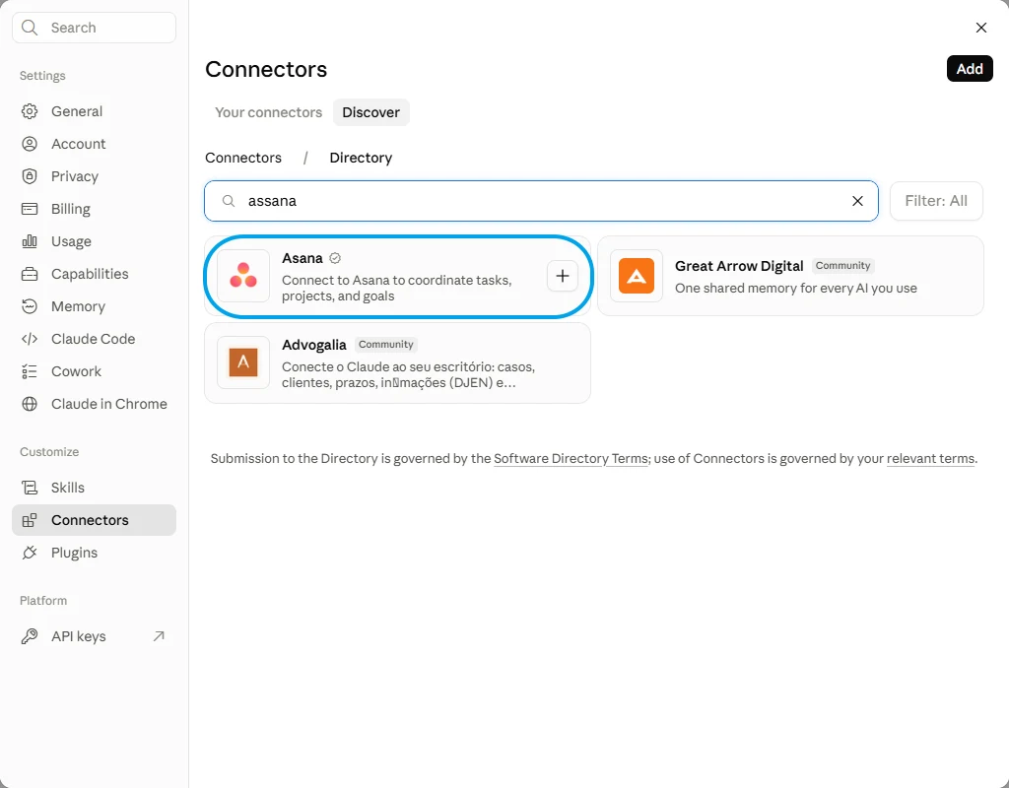This screenshot has height=788, width=1009.
Task: Open the relevant terms link
Action: point(930,459)
